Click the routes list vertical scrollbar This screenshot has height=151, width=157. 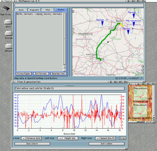point(65,38)
